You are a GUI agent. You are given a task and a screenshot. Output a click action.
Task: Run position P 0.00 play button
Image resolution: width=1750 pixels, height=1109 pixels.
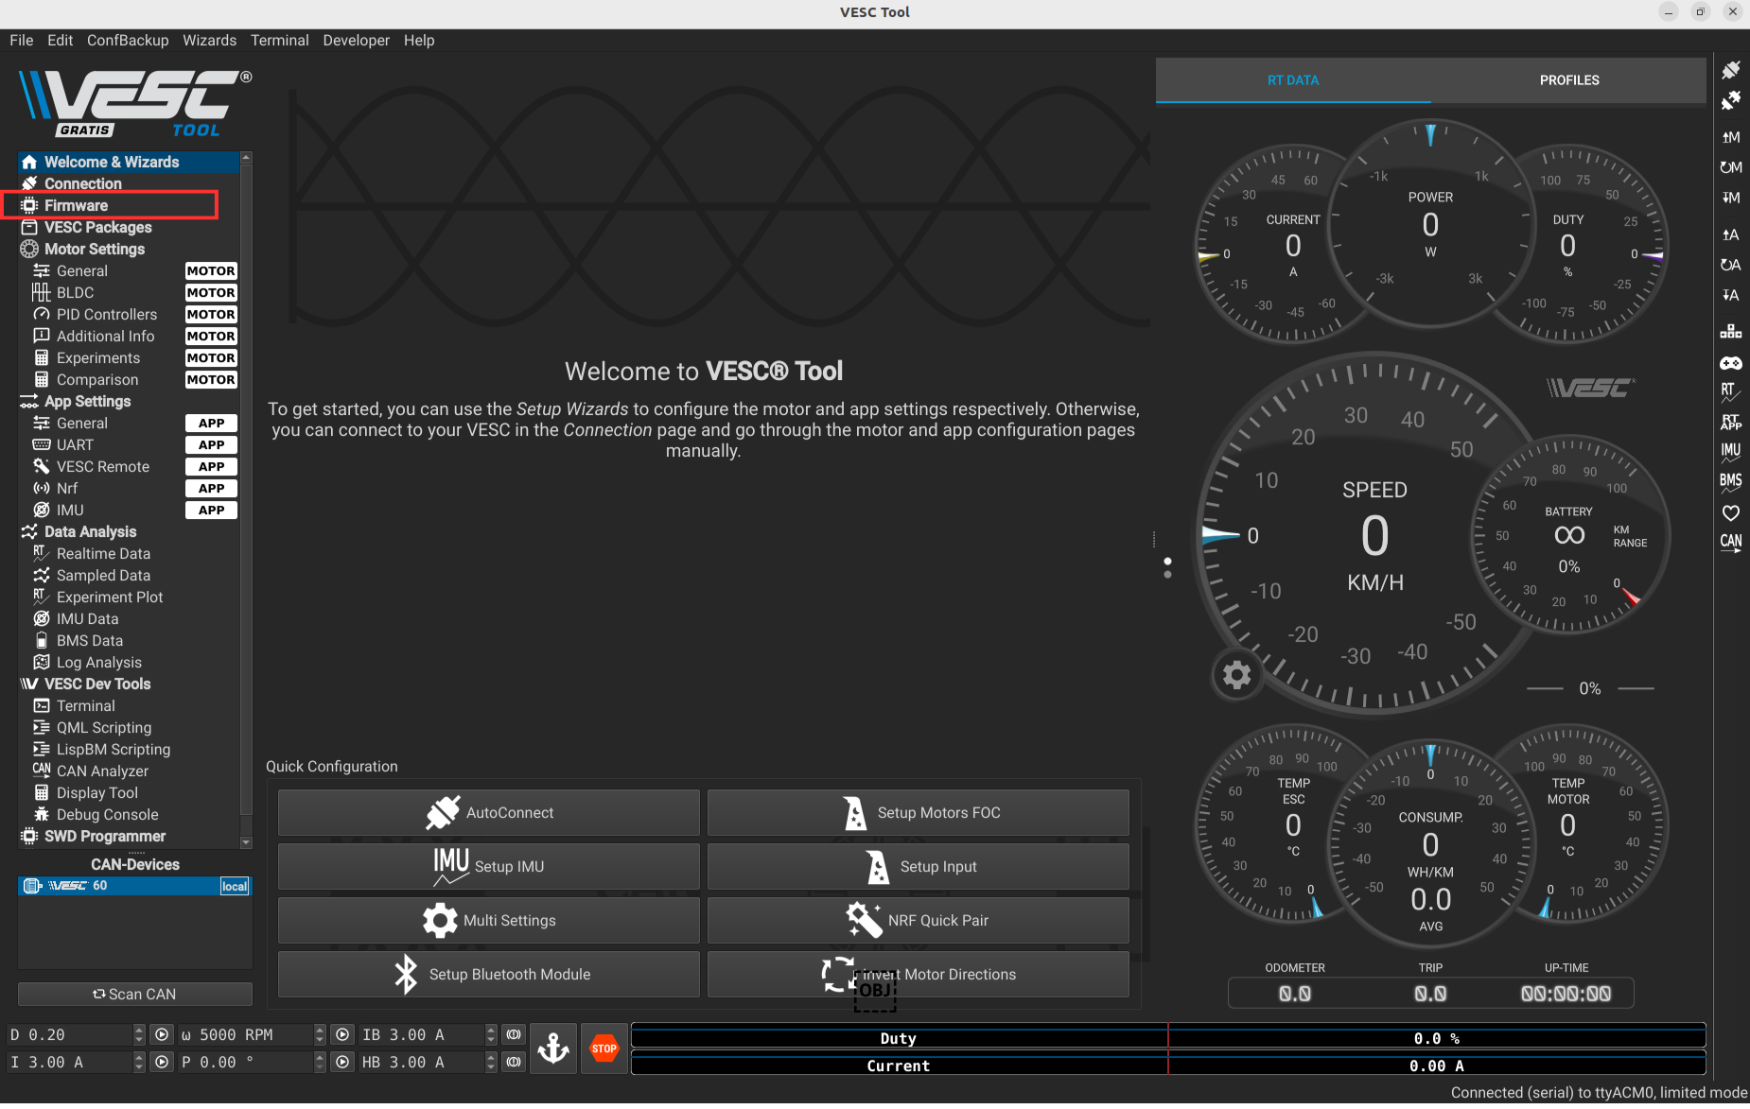click(342, 1063)
